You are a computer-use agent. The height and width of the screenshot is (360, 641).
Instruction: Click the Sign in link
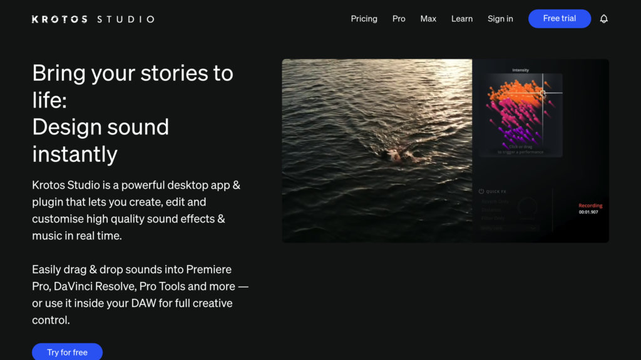[x=500, y=19]
